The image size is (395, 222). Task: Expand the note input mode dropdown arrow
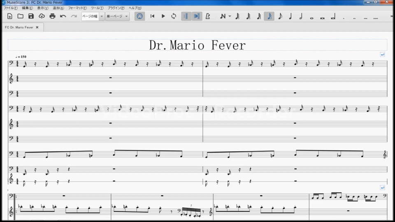click(230, 16)
